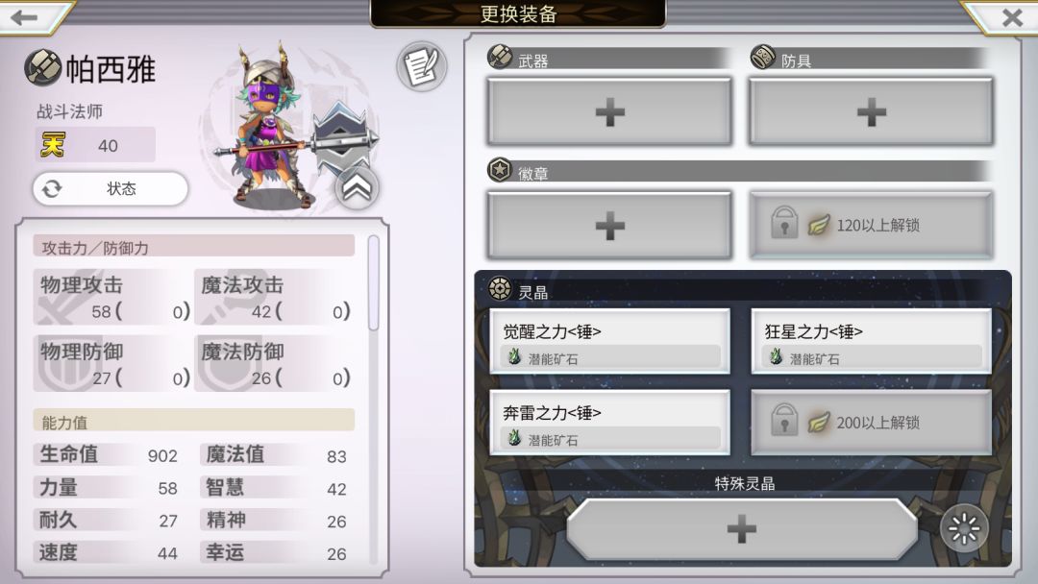Screen dimensions: 1038x584
Task: Click the 徽章 badge star icon
Action: pyautogui.click(x=500, y=170)
